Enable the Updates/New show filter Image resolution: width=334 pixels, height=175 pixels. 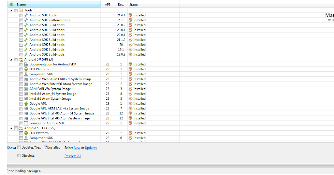pyautogui.click(x=19, y=147)
